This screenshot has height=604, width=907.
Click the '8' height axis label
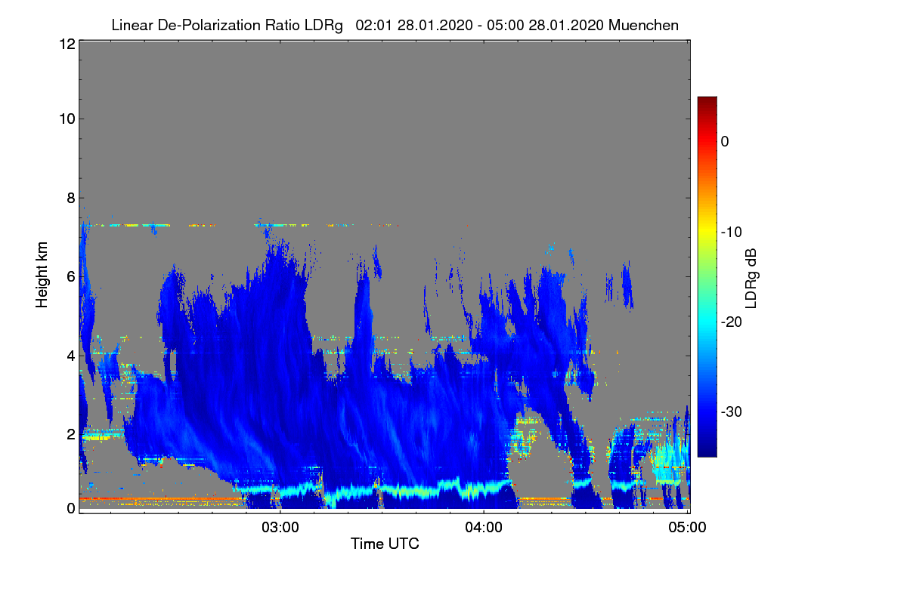[70, 198]
